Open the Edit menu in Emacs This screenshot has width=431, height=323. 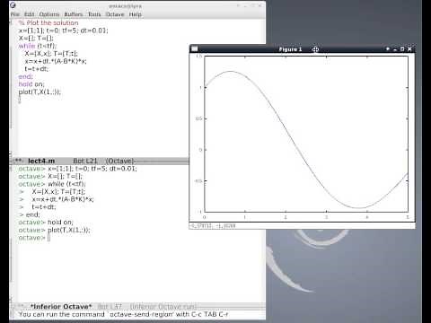(x=29, y=14)
